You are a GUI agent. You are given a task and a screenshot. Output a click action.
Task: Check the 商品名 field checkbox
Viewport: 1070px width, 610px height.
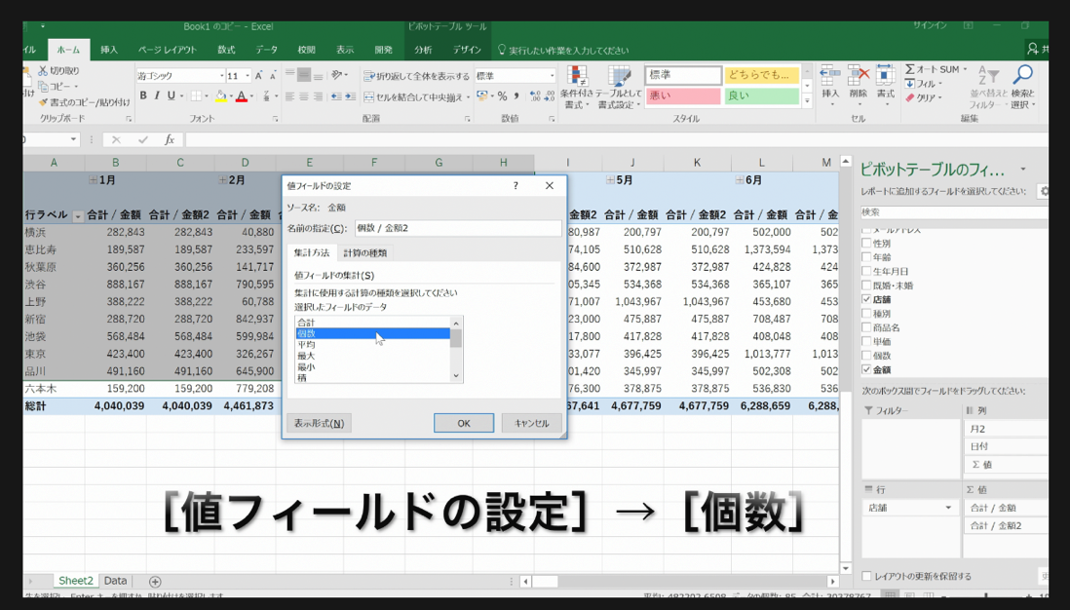point(866,327)
